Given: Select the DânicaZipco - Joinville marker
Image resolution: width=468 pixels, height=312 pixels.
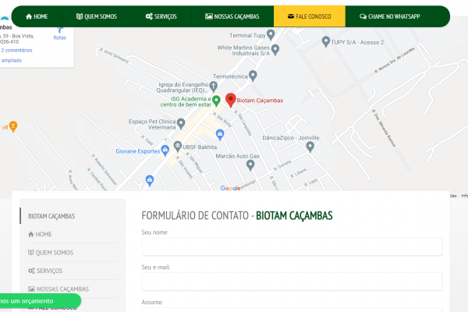Looking at the screenshot, I should tap(310, 147).
